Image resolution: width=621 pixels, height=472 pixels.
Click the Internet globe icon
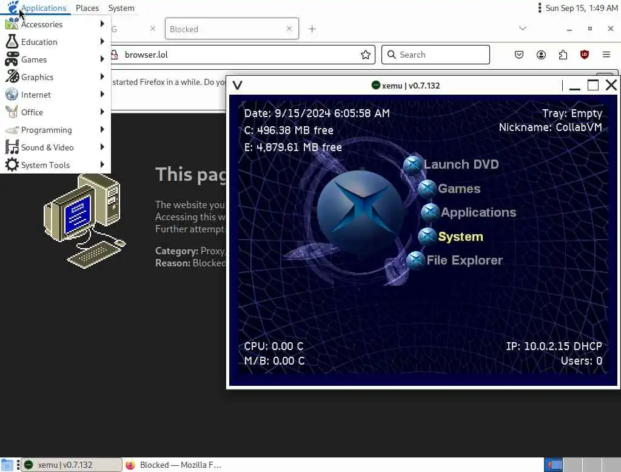(x=12, y=94)
